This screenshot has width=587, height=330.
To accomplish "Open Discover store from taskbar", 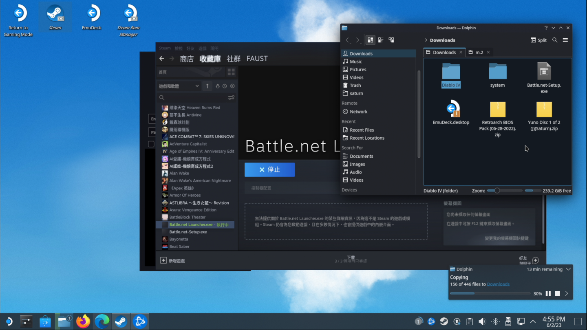I will [45, 321].
